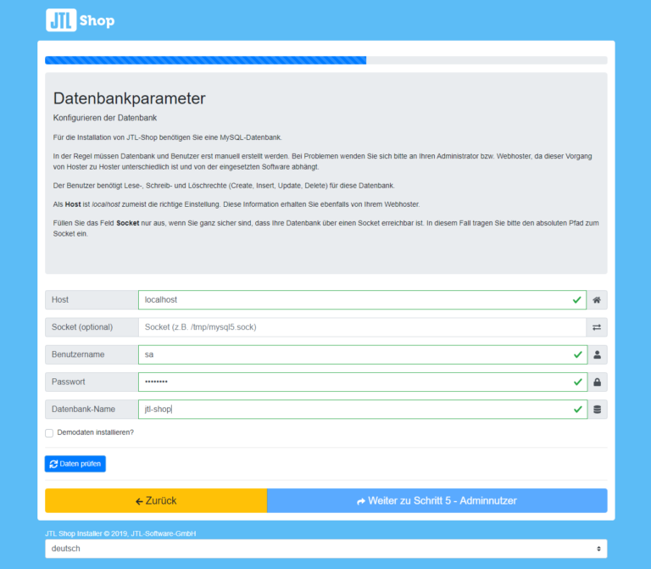The height and width of the screenshot is (569, 651).
Task: Continue to Schritt 5 - Adminnutzer
Action: [437, 501]
